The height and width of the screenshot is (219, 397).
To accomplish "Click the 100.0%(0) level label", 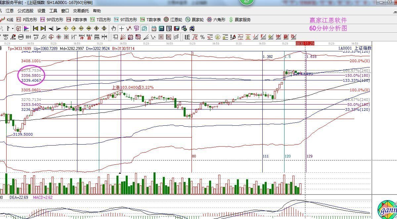I will click(360, 90).
